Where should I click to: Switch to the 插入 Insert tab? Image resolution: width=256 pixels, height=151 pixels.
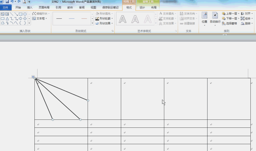[30, 8]
